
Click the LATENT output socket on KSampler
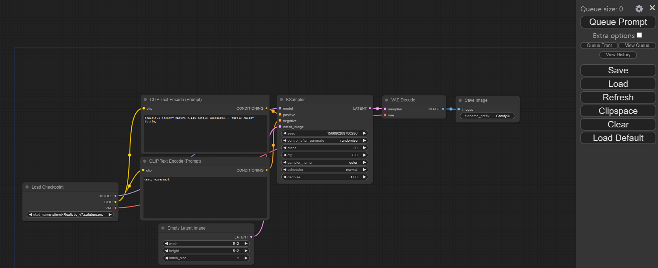point(370,108)
